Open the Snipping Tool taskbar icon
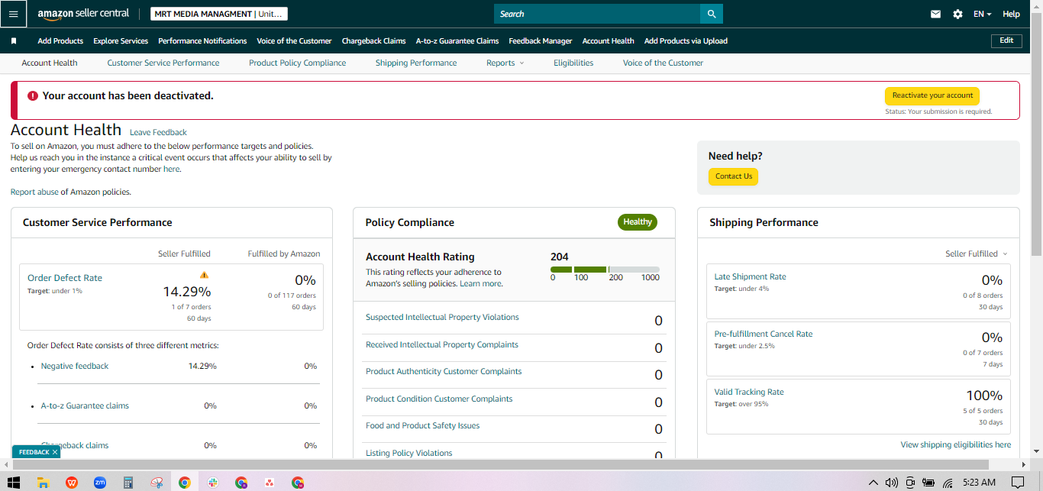 (x=157, y=483)
